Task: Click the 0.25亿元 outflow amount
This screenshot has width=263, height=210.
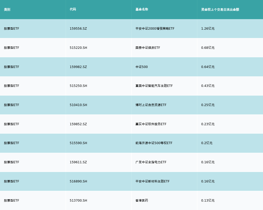Action: 208,105
